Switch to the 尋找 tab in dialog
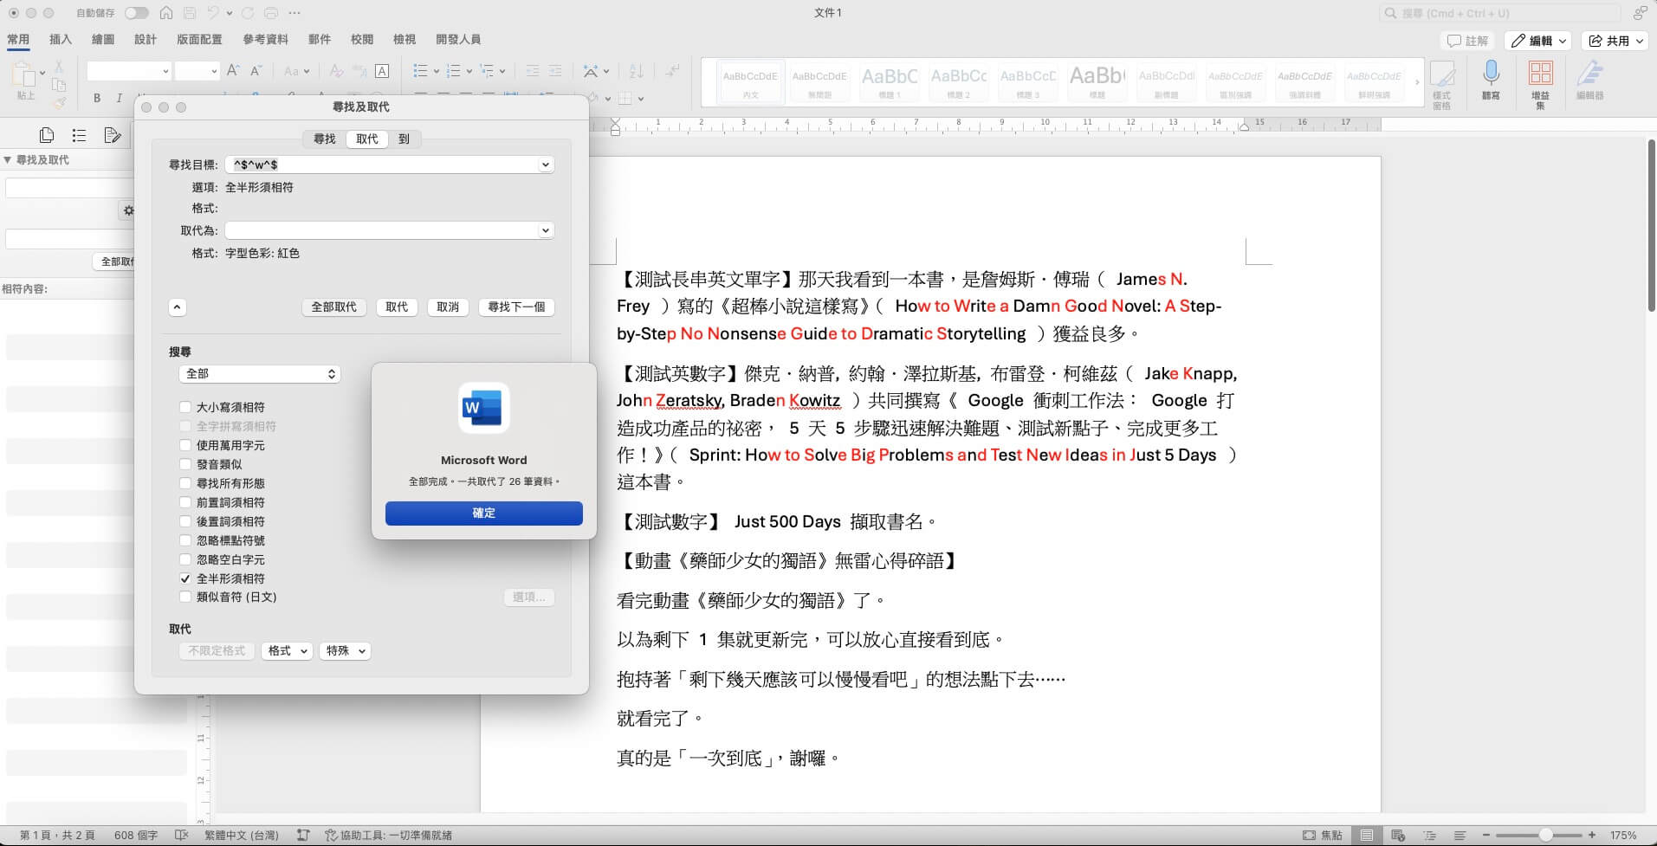 click(x=325, y=139)
